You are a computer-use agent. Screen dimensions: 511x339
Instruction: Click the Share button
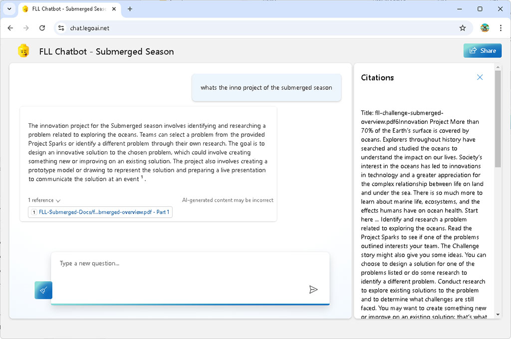[x=483, y=50]
